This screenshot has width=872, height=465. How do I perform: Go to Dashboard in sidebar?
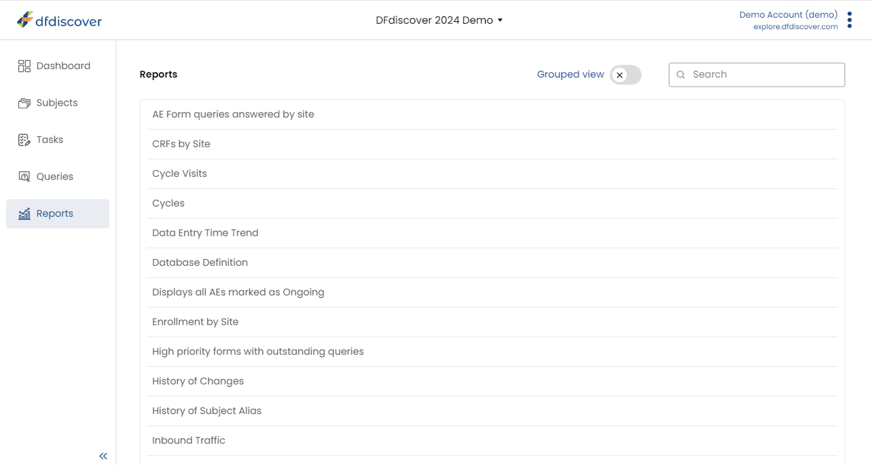click(58, 66)
